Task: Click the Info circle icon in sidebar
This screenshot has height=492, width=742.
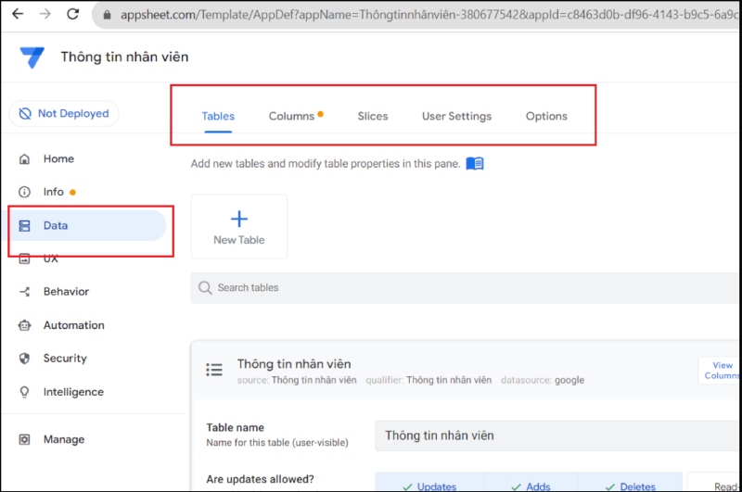Action: click(24, 192)
